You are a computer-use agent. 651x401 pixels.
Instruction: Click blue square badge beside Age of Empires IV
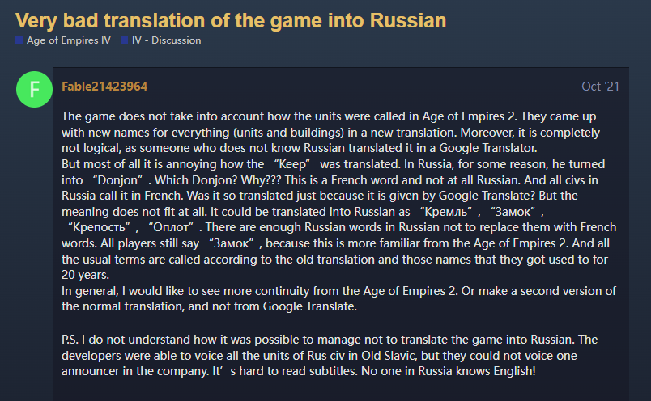[19, 40]
